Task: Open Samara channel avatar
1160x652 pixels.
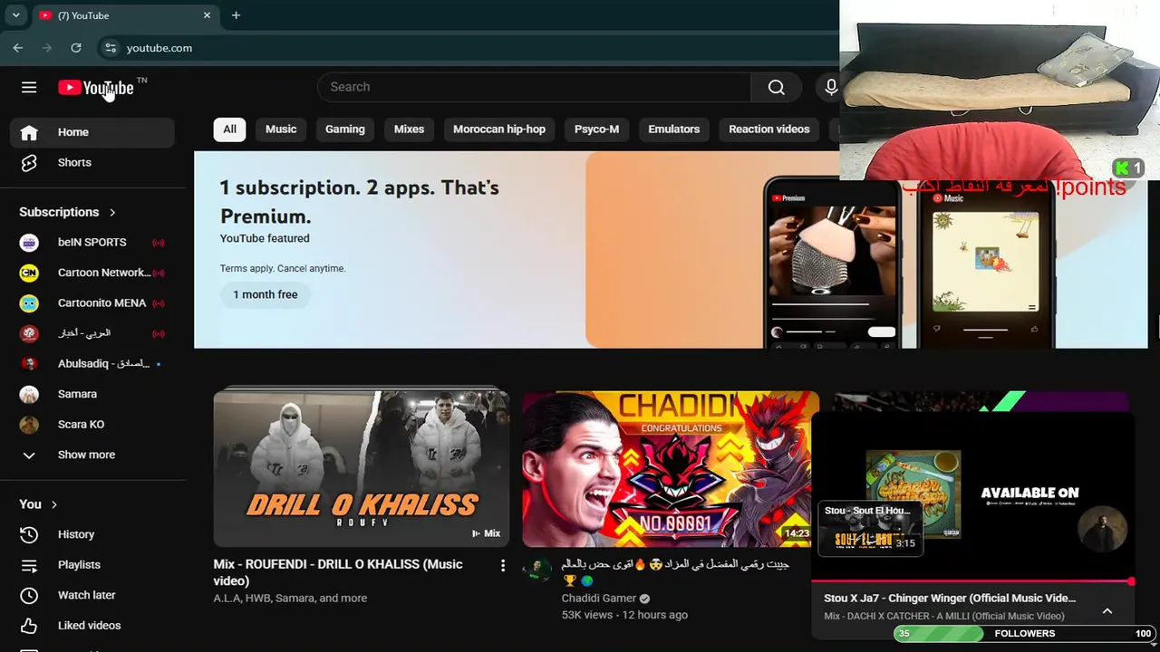Action: tap(29, 395)
